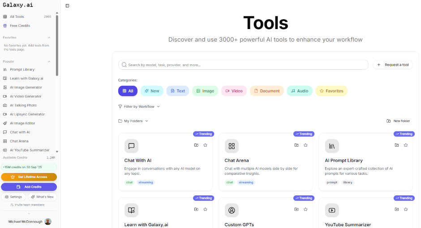The width and height of the screenshot is (421, 228).
Task: Click the Chat With AI card title
Action: click(x=138, y=160)
